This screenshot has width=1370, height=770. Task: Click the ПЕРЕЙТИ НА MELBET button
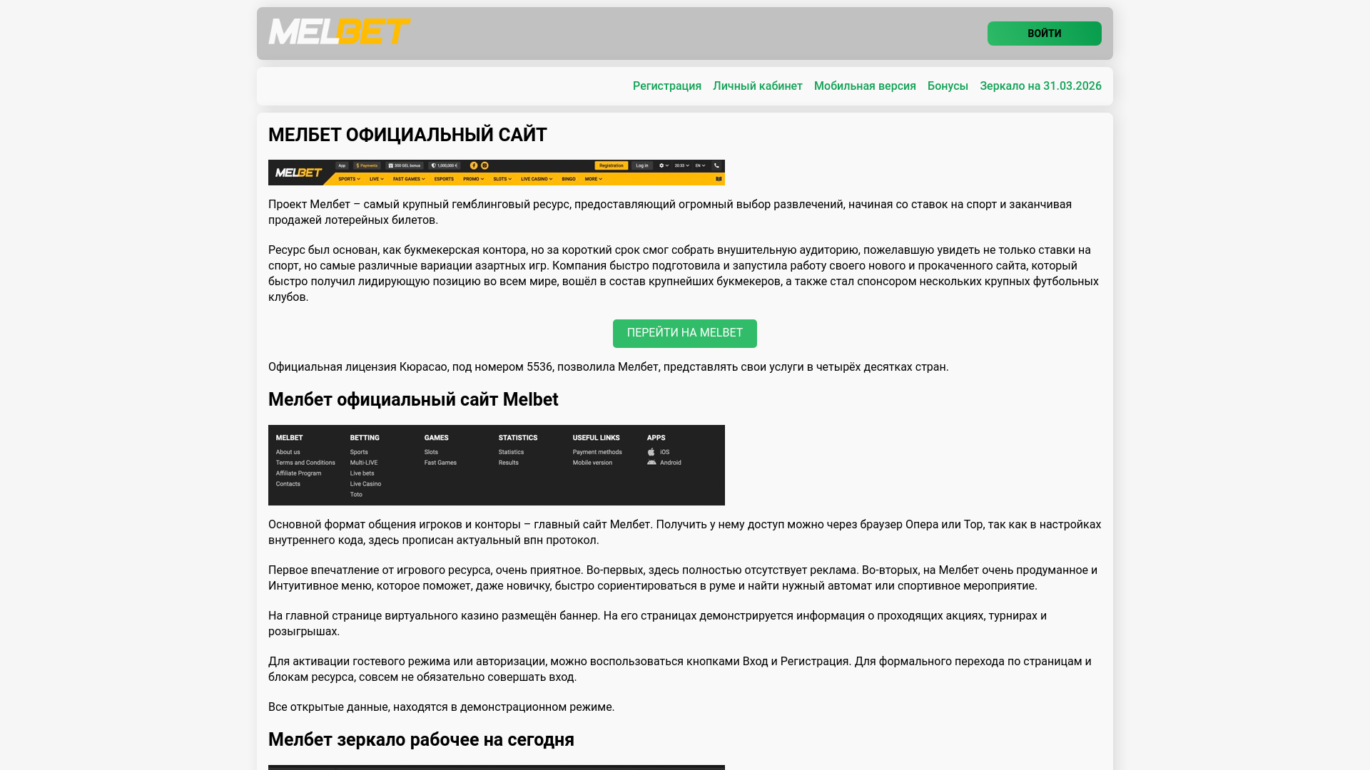tap(685, 334)
